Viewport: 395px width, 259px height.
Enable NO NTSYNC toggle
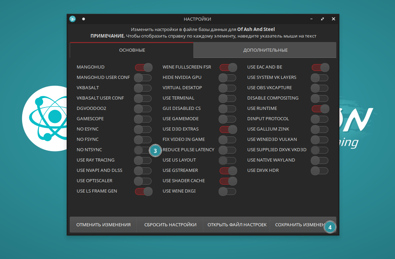tap(142, 150)
